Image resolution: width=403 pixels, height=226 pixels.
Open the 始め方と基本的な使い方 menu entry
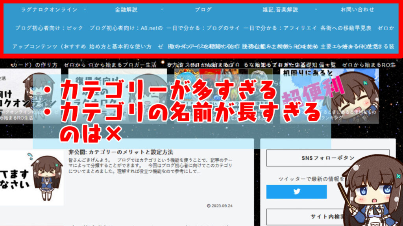pos(120,47)
